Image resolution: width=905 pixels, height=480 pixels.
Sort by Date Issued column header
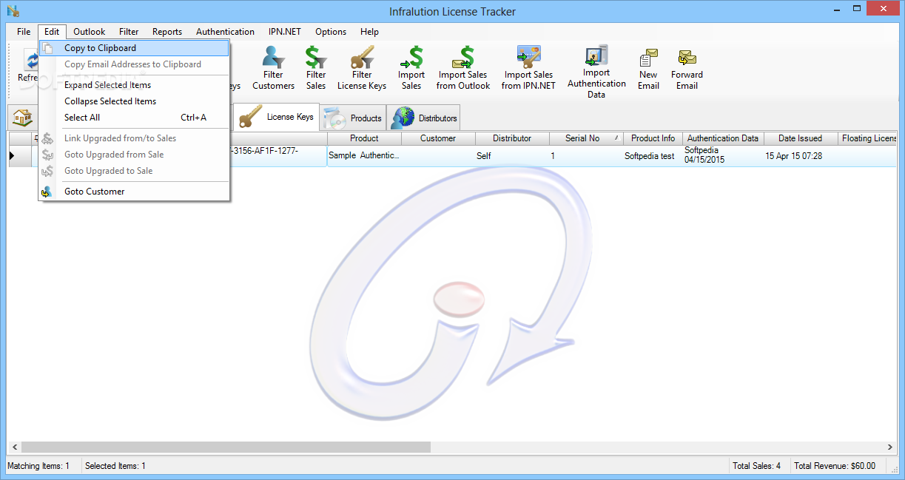[800, 138]
